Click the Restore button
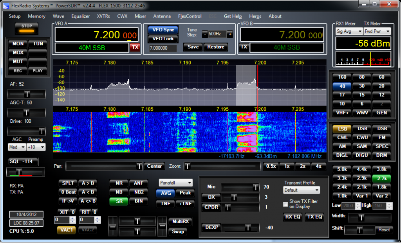The height and width of the screenshot is (244, 401). [216, 47]
